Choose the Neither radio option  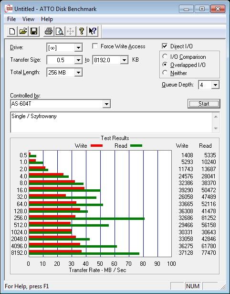pyautogui.click(x=165, y=73)
